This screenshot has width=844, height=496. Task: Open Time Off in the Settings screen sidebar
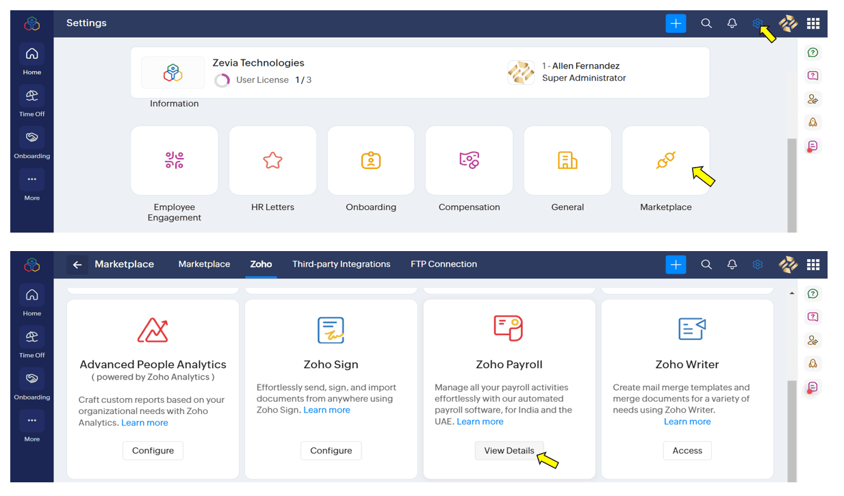tap(32, 102)
